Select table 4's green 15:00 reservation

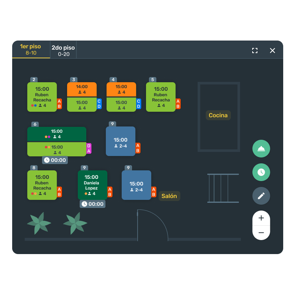[x=121, y=105]
